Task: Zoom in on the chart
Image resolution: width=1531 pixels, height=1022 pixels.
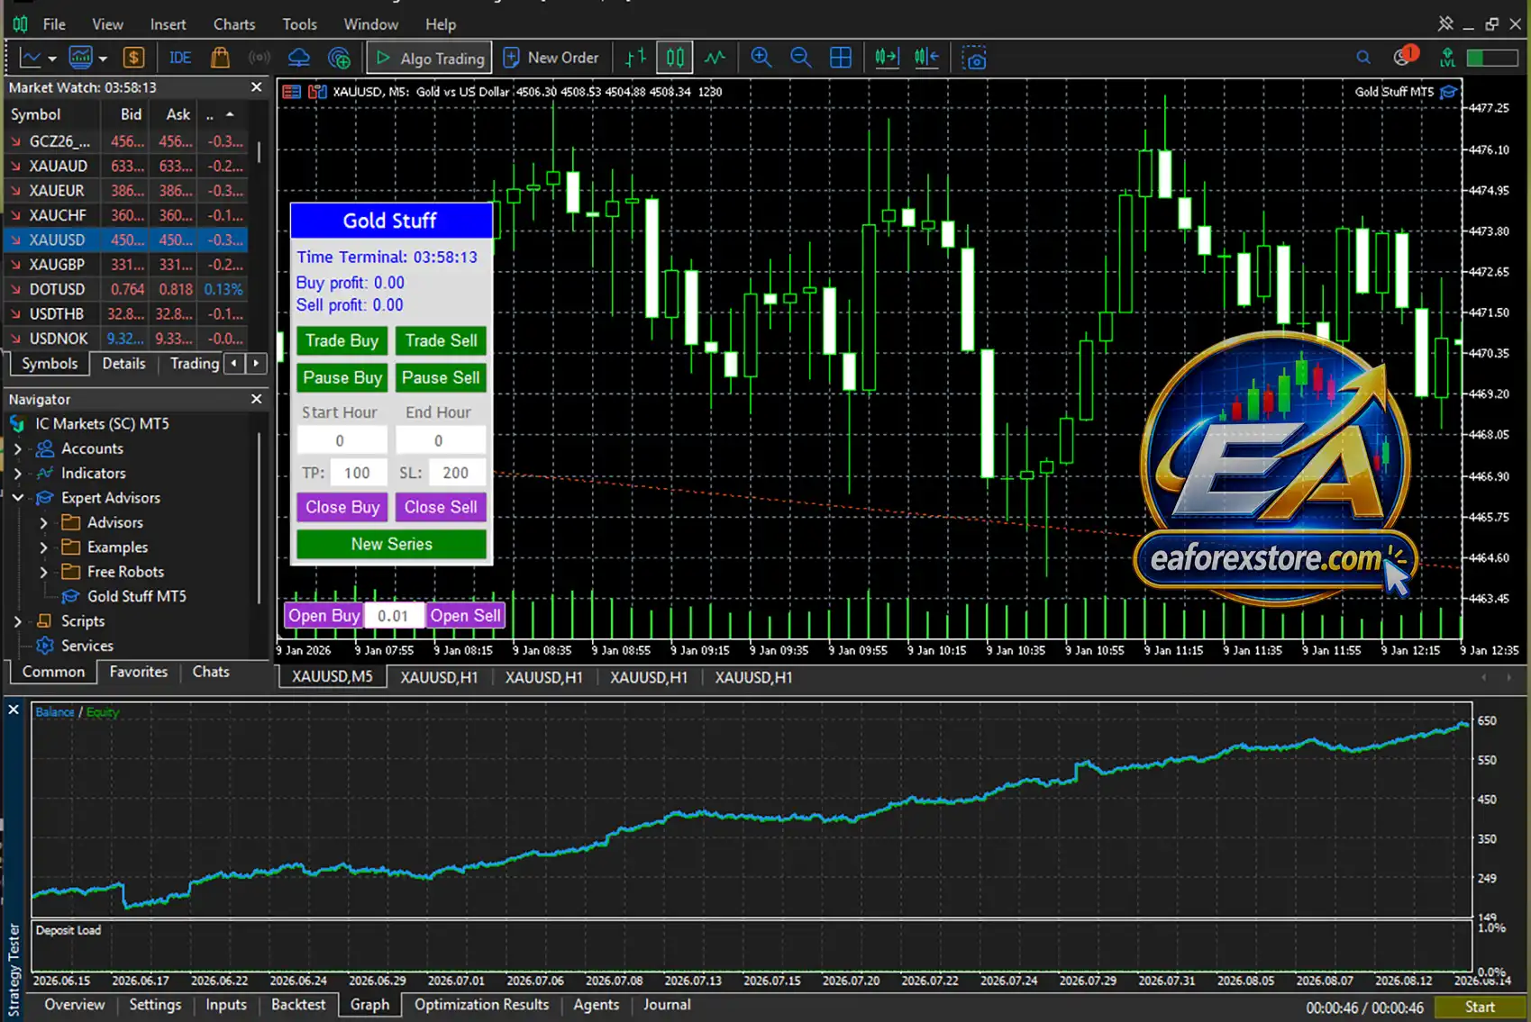Action: pyautogui.click(x=761, y=59)
